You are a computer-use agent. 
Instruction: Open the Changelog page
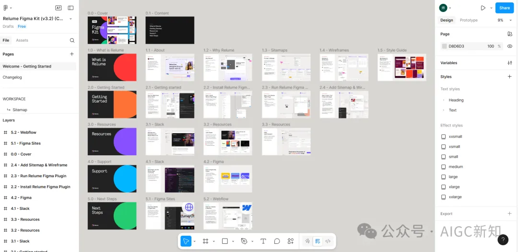click(12, 77)
